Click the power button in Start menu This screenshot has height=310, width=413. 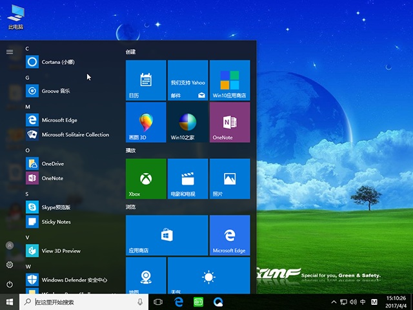tap(10, 284)
